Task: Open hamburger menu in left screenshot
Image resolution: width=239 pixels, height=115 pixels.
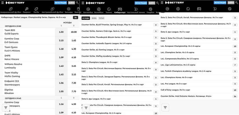Action: (3, 3)
